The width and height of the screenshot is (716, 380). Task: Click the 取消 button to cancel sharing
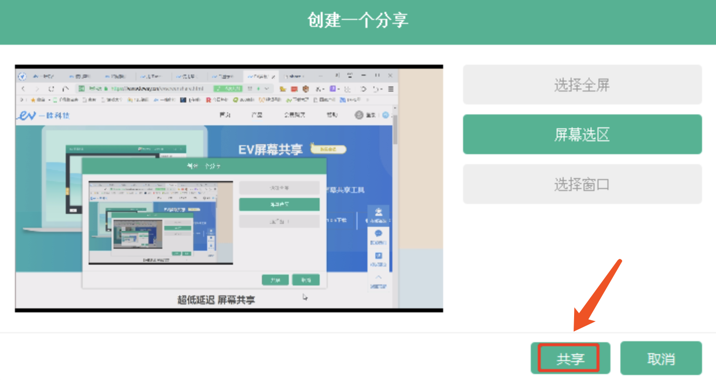[x=661, y=358]
